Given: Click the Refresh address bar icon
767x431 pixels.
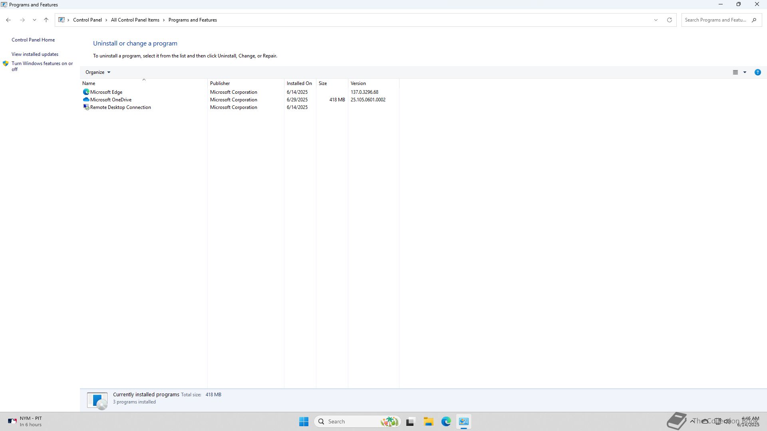Looking at the screenshot, I should [669, 20].
